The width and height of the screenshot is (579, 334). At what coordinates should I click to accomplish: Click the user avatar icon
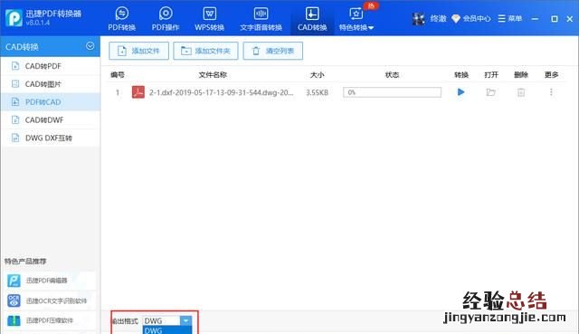418,18
